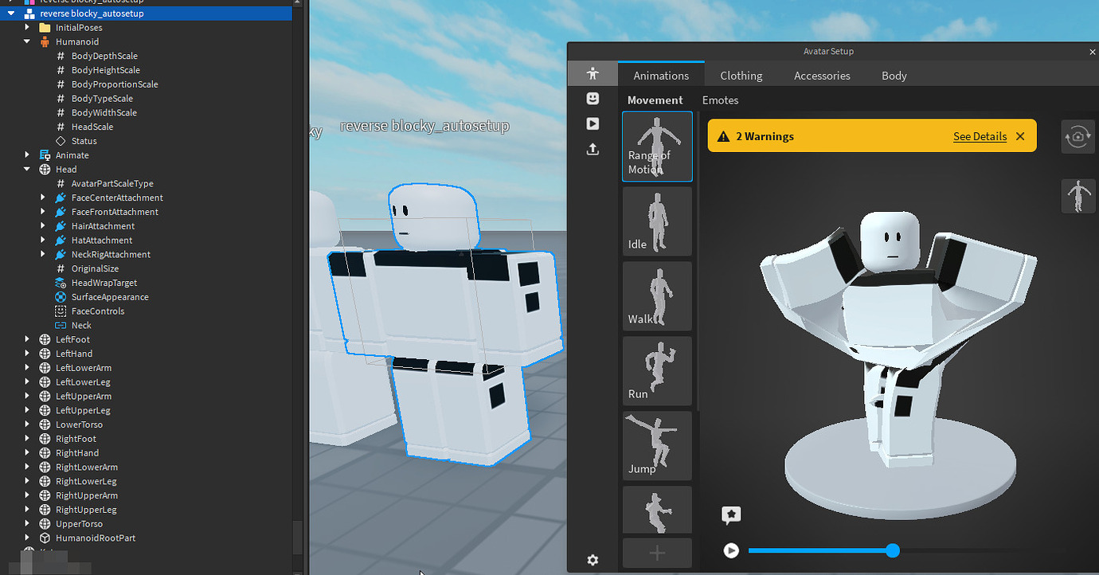Open the face smiley sidebar icon

tap(592, 98)
